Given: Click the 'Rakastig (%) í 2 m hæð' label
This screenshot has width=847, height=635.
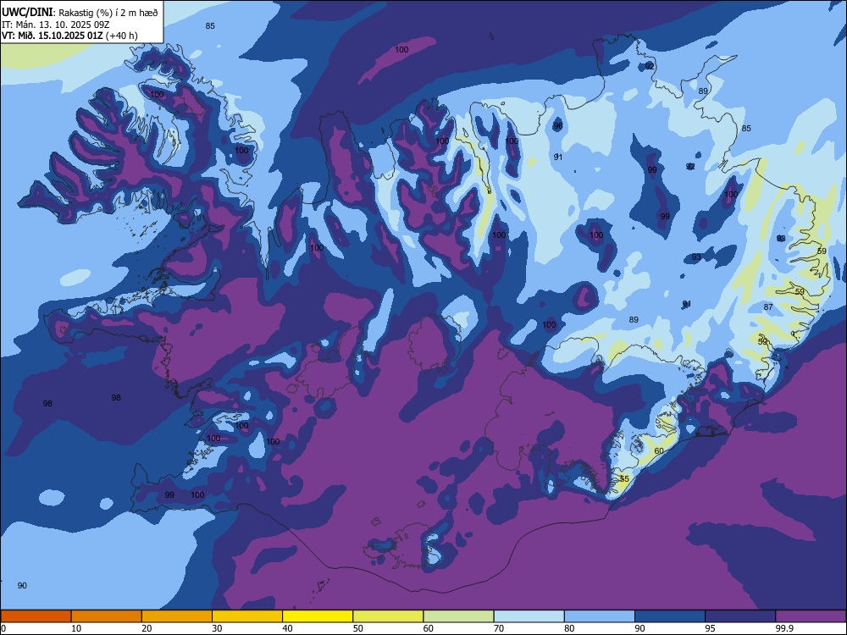Looking at the screenshot, I should coord(108,13).
